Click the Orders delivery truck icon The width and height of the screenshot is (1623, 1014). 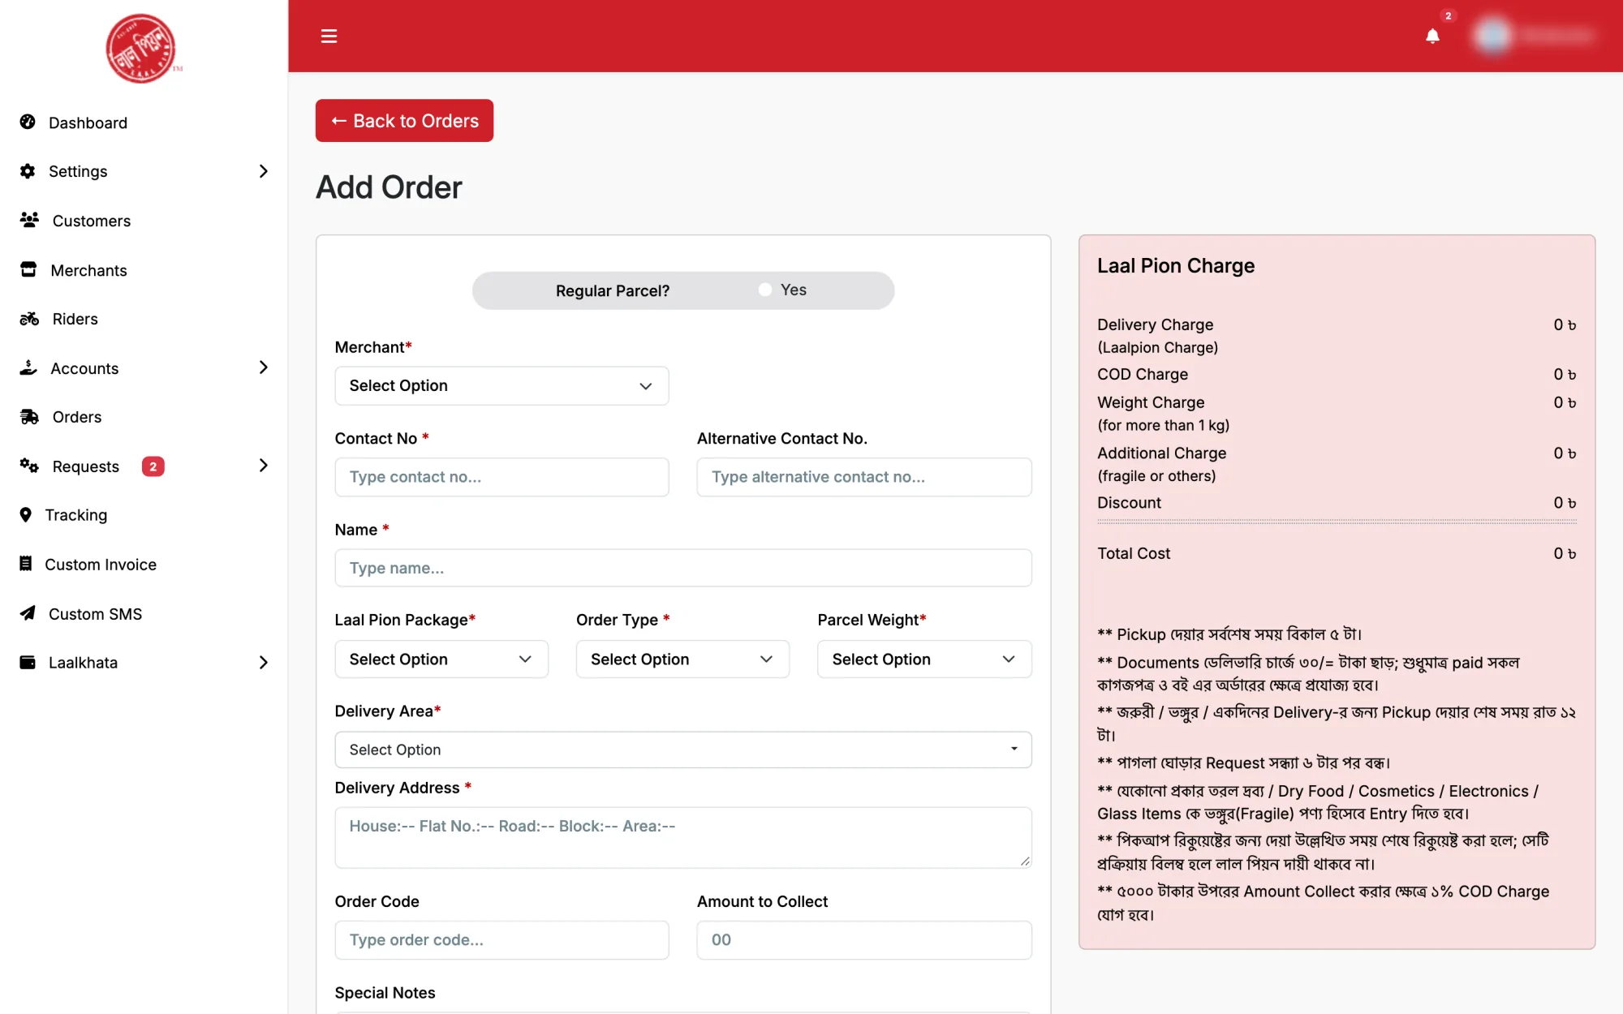29,417
